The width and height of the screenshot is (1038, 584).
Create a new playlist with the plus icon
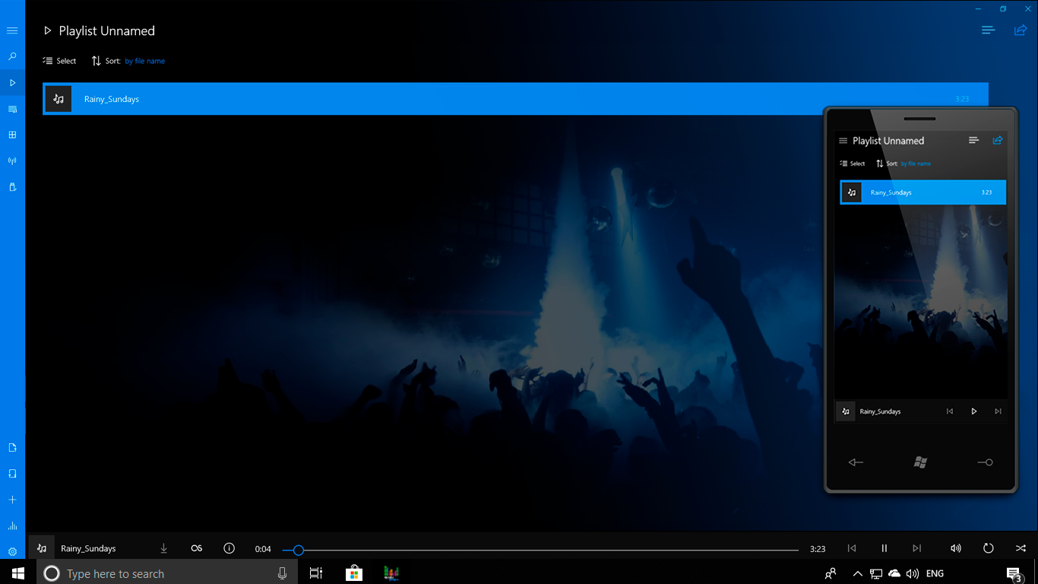click(11, 500)
